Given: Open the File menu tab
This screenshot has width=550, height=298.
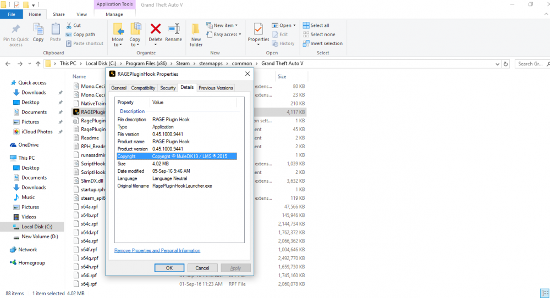Looking at the screenshot, I should [x=12, y=14].
